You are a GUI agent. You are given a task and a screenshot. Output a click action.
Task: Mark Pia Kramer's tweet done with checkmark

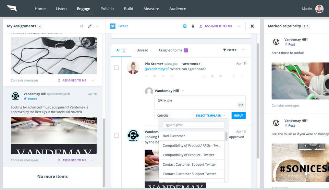(x=242, y=76)
